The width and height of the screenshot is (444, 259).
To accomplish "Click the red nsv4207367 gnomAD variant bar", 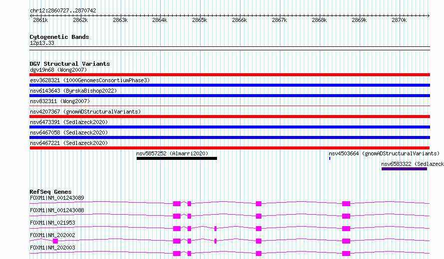I will [x=229, y=117].
